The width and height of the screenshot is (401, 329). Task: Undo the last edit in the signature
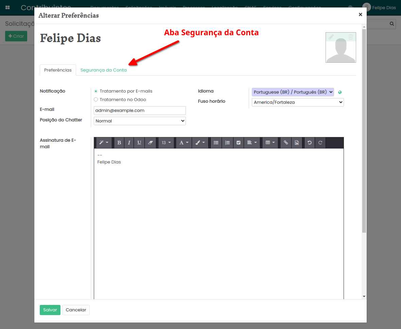pyautogui.click(x=309, y=143)
